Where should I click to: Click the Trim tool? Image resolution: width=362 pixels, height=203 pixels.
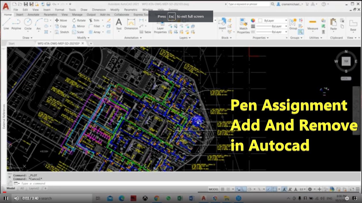(94, 20)
